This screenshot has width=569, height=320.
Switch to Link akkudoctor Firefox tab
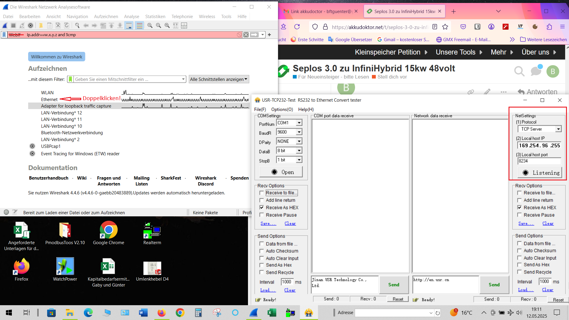pos(320,11)
